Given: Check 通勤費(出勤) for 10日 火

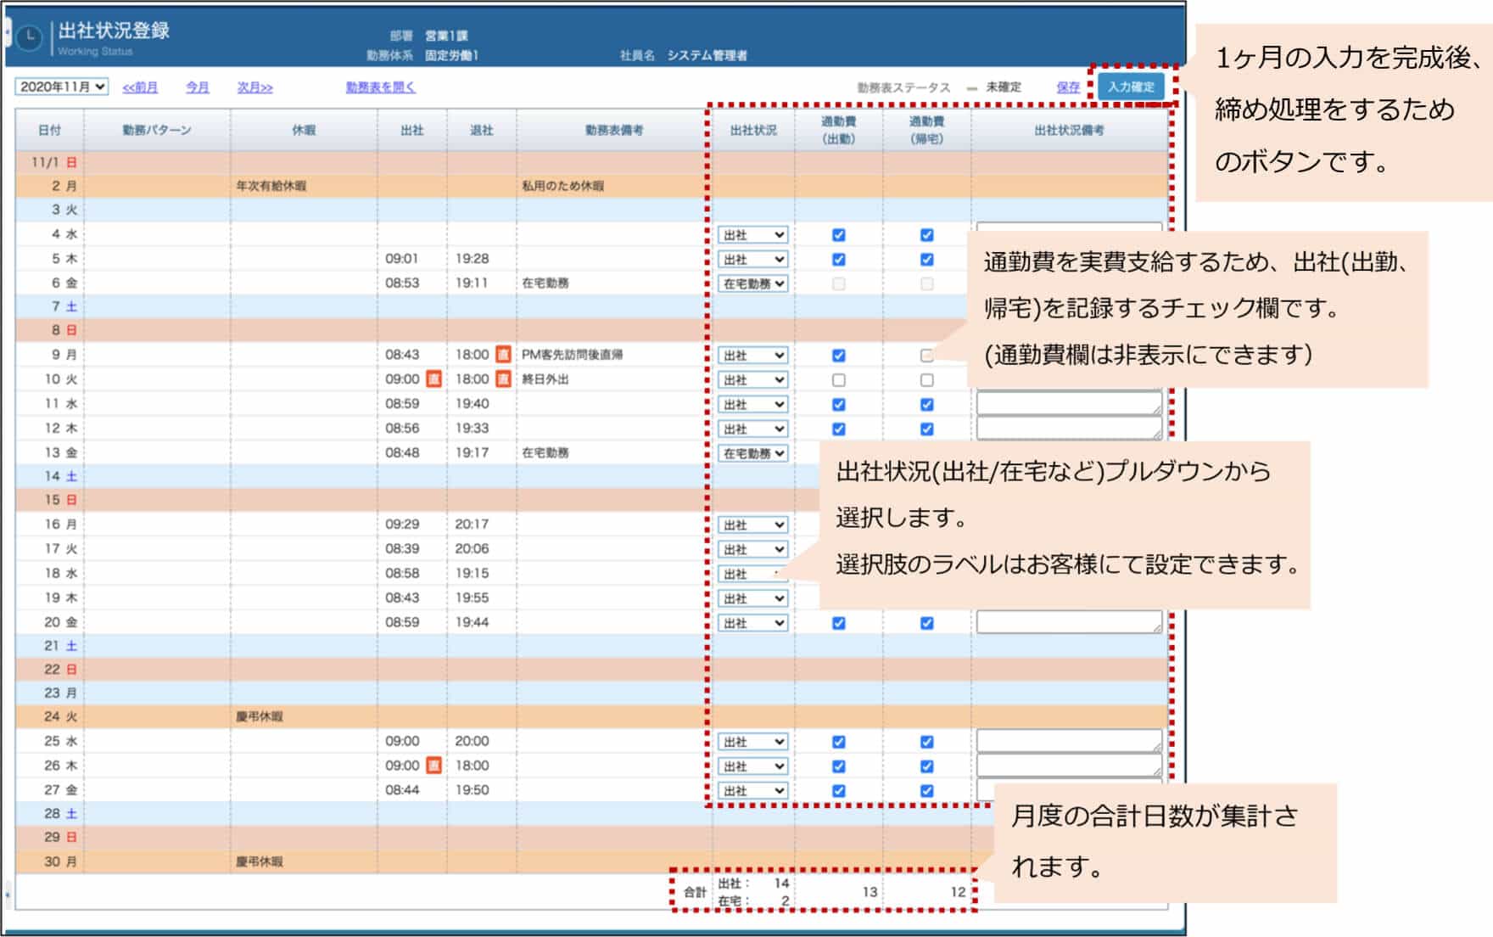Looking at the screenshot, I should point(838,380).
